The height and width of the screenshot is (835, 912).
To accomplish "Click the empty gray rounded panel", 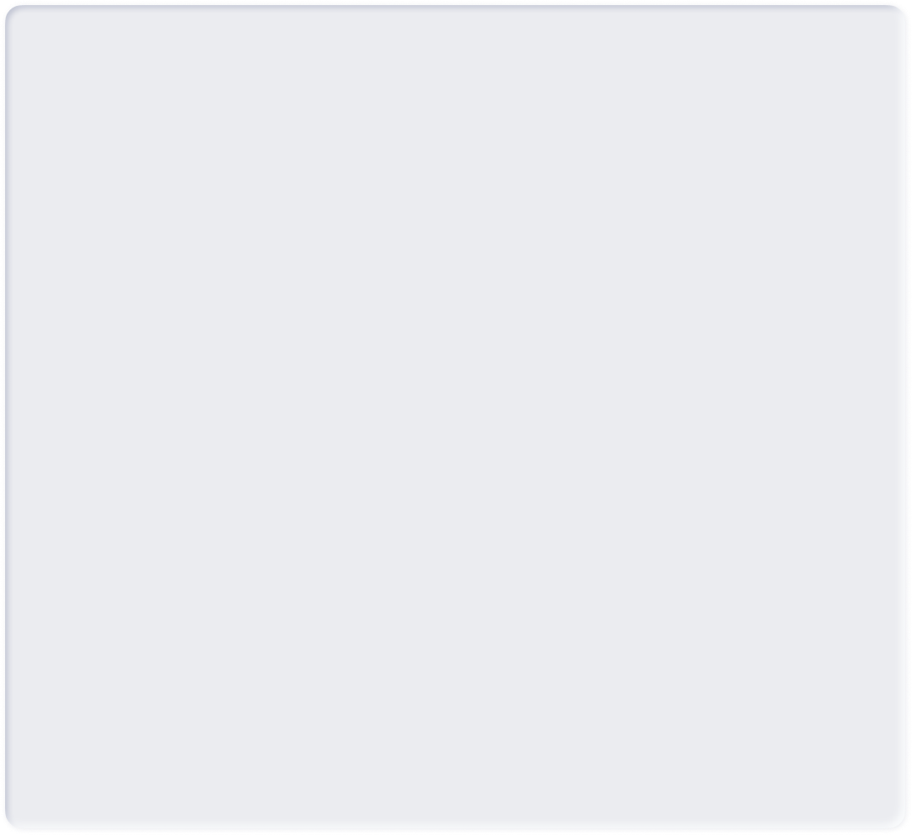I will click(x=456, y=417).
